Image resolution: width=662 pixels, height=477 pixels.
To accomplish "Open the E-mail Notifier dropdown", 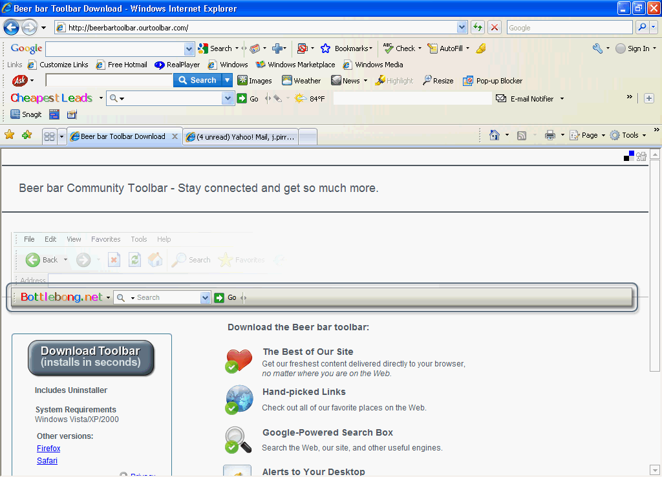I will 562,99.
